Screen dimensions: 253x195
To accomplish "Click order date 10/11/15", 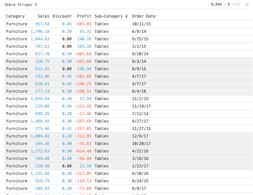I will [141, 24].
